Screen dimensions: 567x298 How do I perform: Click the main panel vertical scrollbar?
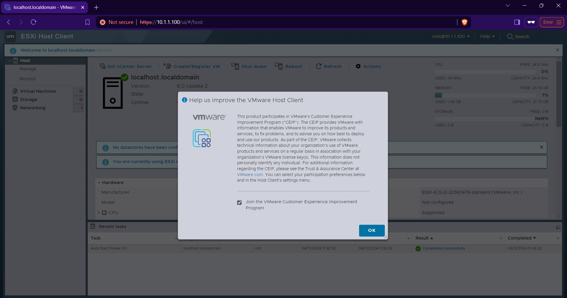[x=558, y=94]
